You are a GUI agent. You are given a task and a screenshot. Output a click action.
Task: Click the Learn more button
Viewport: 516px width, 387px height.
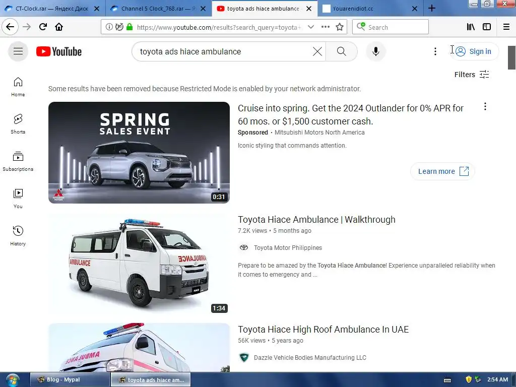(x=442, y=171)
